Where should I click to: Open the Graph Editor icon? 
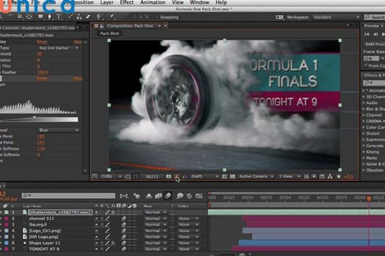pos(199,196)
